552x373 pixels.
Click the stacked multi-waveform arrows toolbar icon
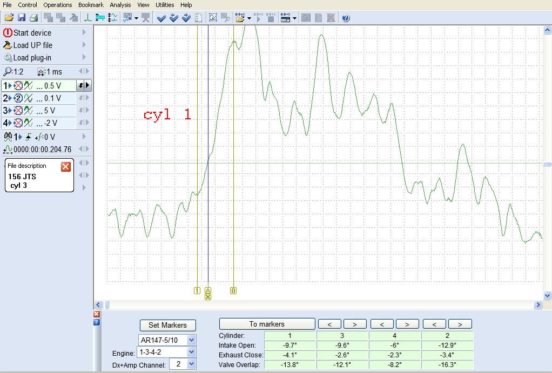coord(113,18)
